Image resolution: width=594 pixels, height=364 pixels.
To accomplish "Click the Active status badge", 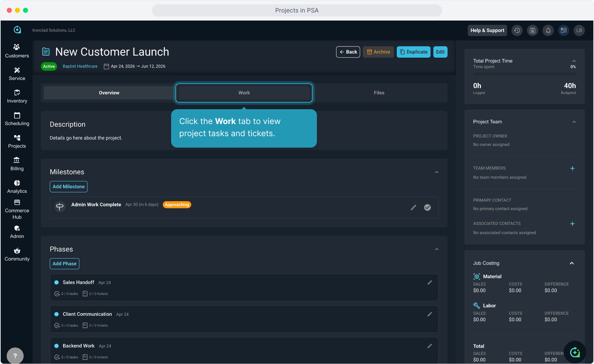I will [x=49, y=66].
